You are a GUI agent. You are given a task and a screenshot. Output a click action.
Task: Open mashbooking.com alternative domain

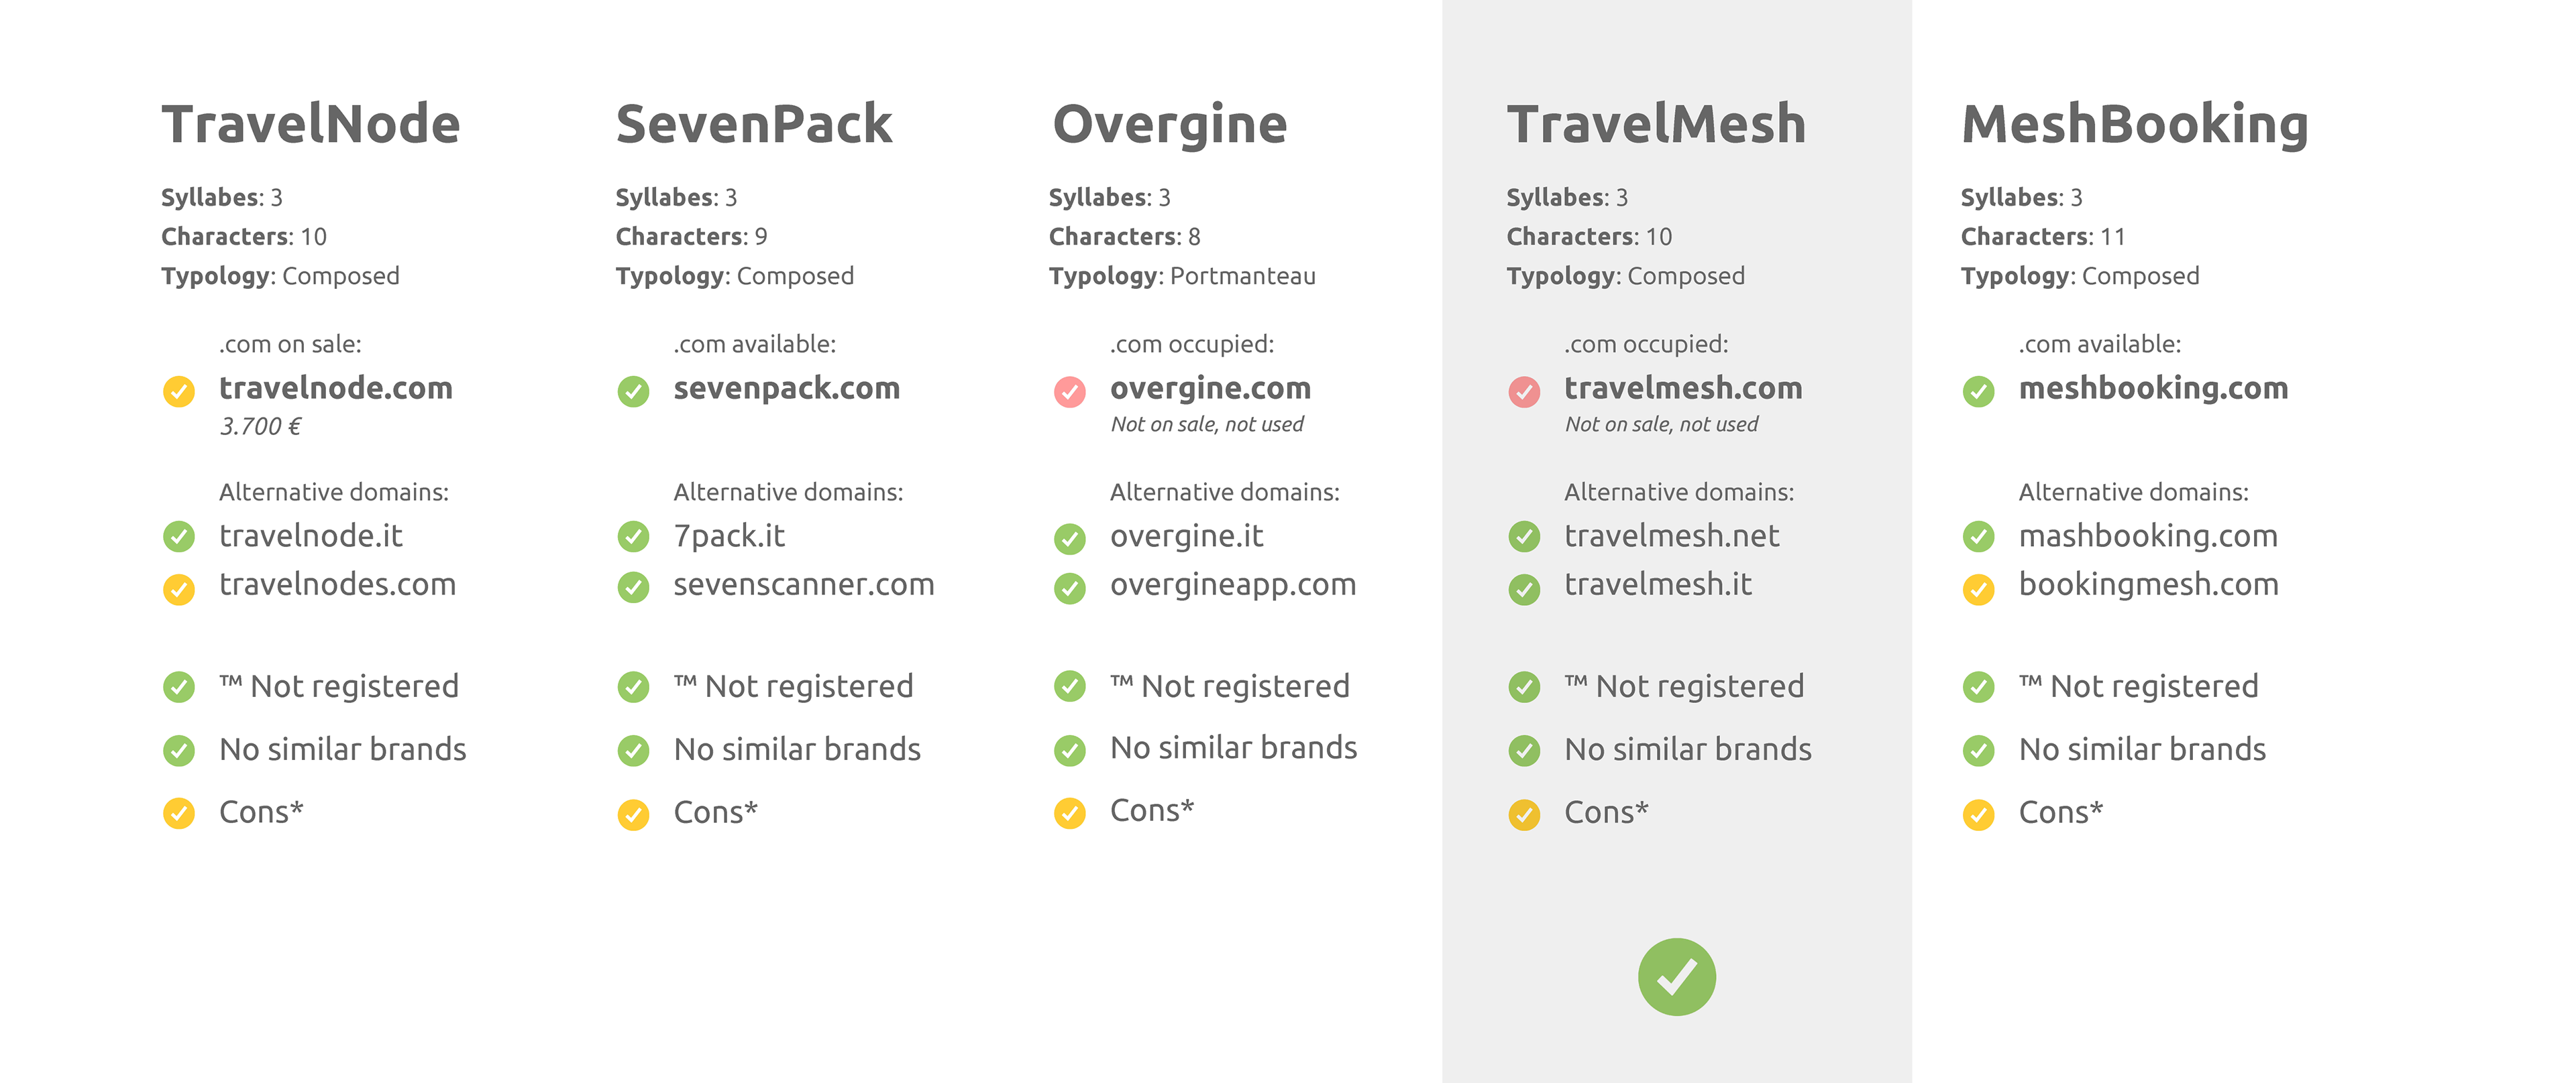2148,537
